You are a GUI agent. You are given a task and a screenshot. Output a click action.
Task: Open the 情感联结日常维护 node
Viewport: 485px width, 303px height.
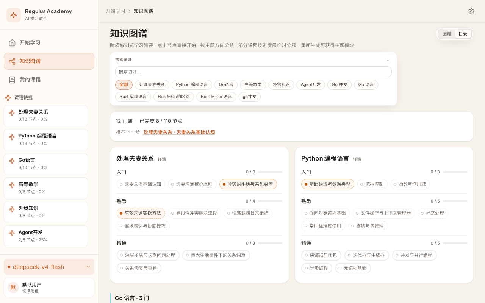point(248,213)
